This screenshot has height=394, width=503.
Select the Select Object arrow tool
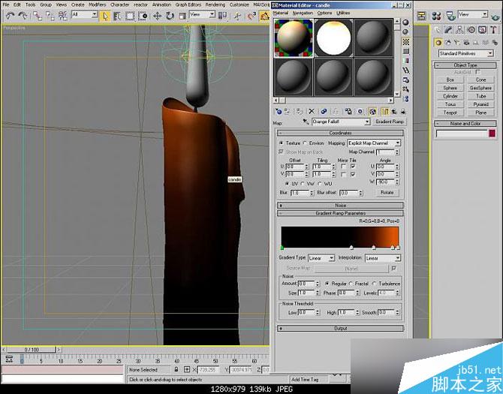pyautogui.click(x=106, y=14)
